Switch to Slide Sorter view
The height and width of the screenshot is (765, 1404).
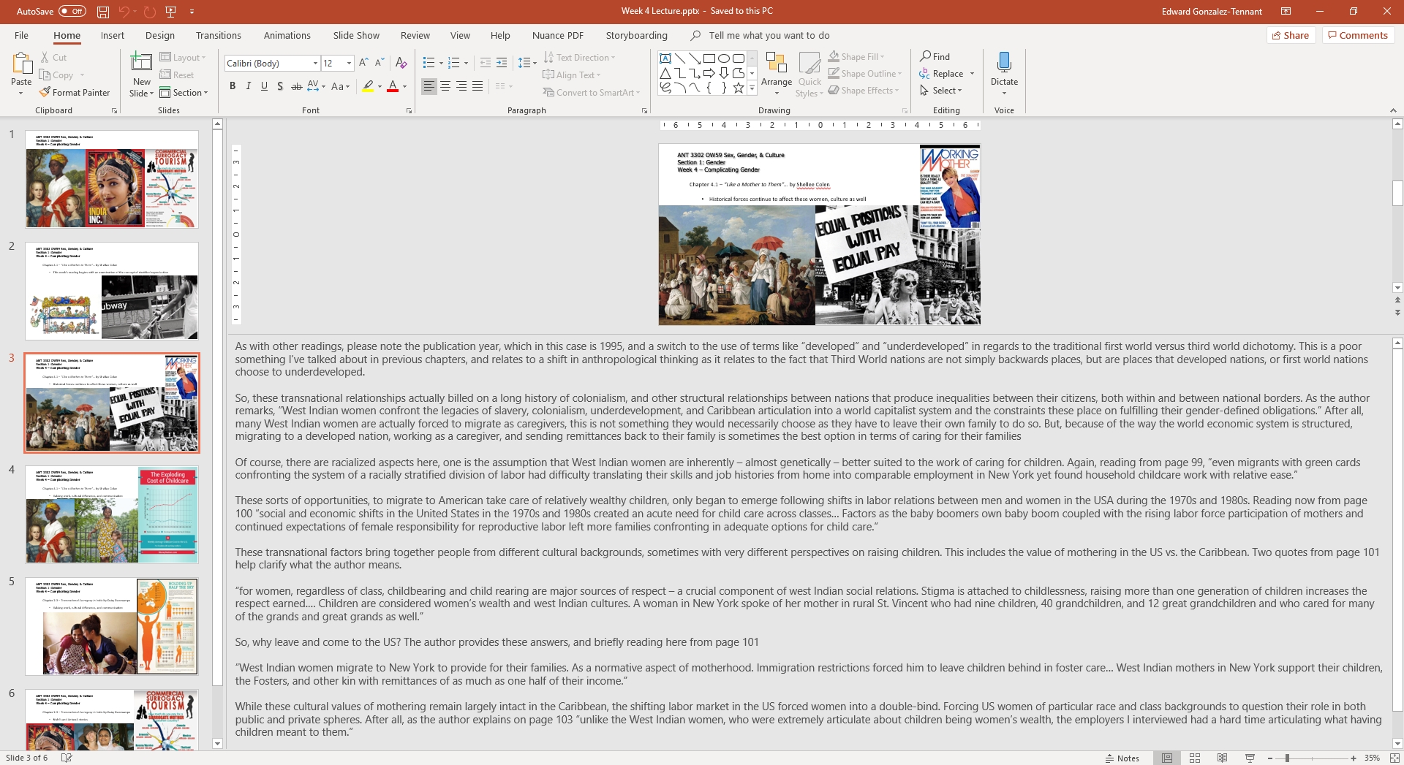(x=1195, y=758)
